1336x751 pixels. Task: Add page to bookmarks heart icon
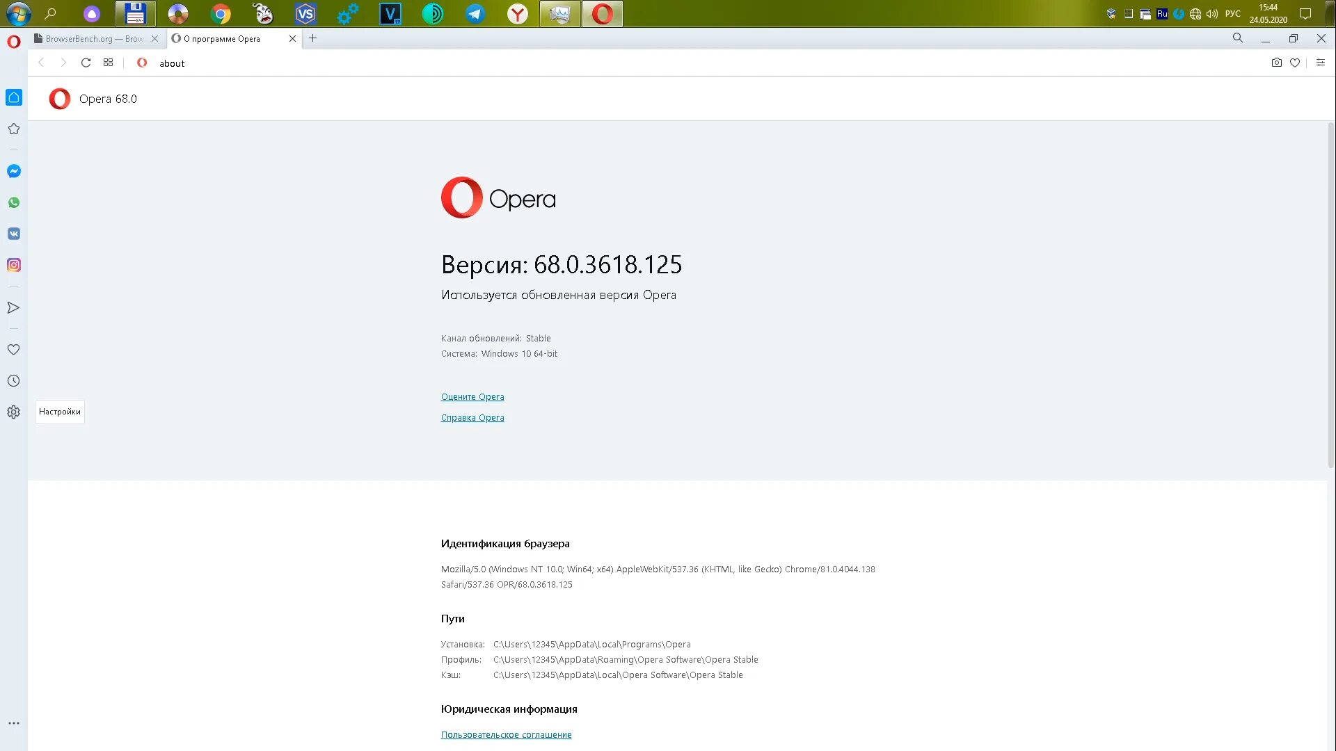click(x=1295, y=63)
